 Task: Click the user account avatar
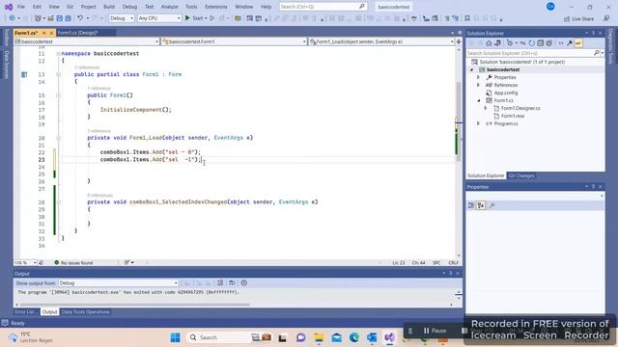click(550, 7)
